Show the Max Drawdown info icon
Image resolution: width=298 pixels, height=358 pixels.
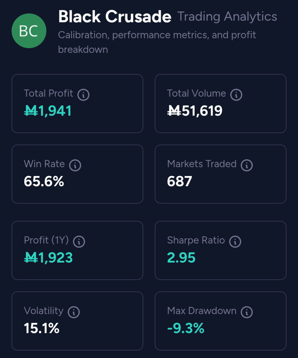pos(247,312)
